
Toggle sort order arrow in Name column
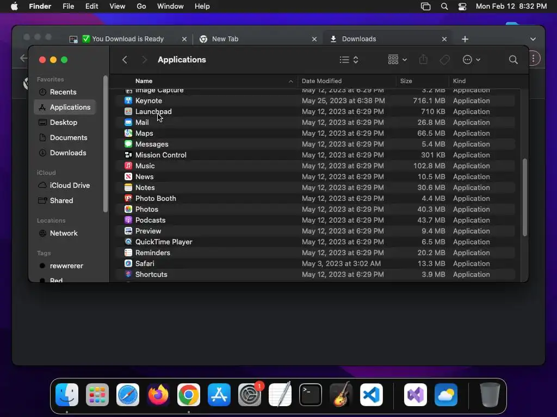click(290, 81)
